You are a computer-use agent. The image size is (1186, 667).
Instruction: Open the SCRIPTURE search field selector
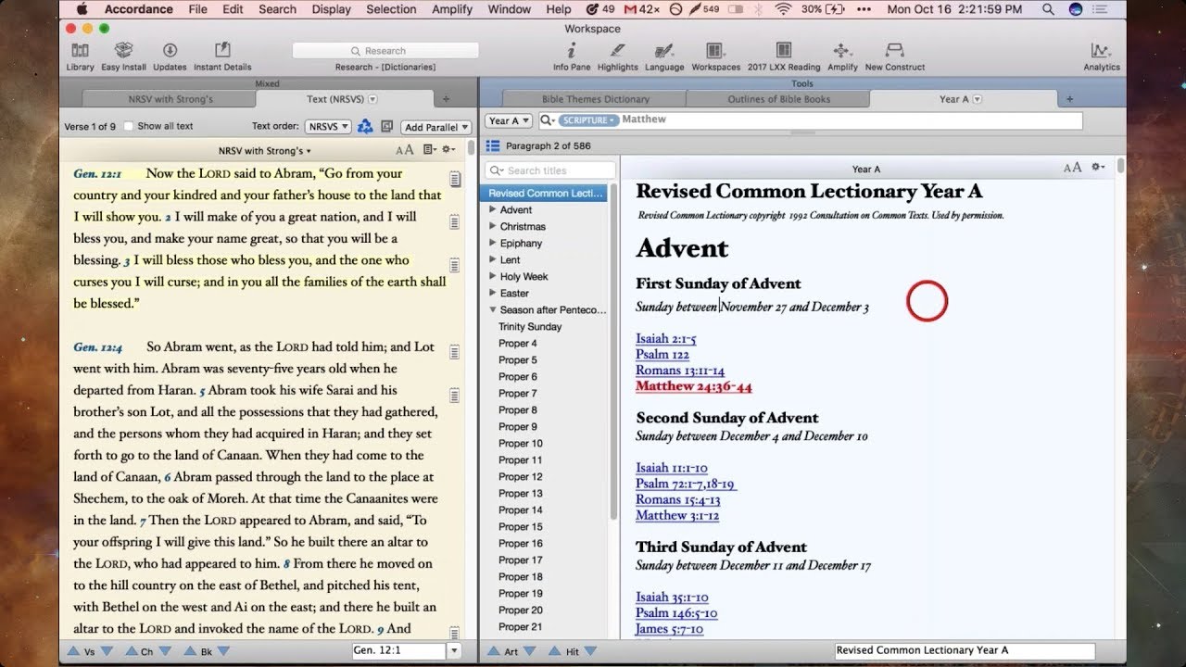tap(587, 120)
